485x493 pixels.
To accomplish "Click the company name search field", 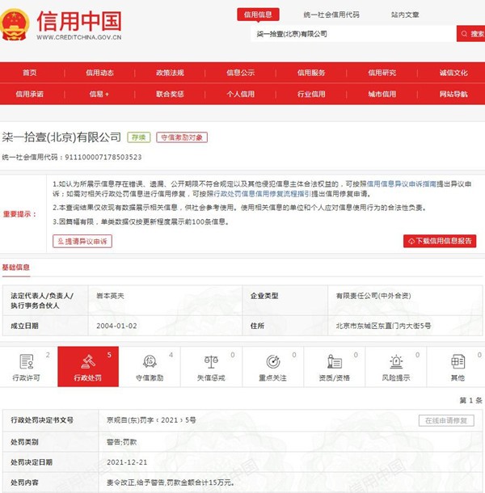I will [353, 34].
